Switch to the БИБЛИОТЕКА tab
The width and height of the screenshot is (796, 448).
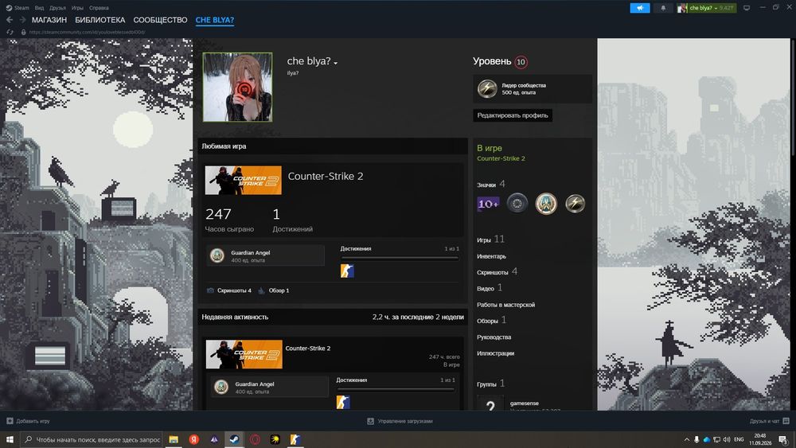pos(100,20)
